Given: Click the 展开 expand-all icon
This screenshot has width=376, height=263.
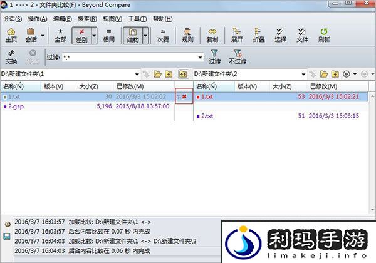Looking at the screenshot, I should click(x=237, y=35).
